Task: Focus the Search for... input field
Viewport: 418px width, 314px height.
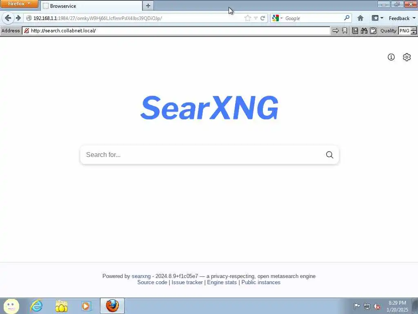Action: coord(202,155)
